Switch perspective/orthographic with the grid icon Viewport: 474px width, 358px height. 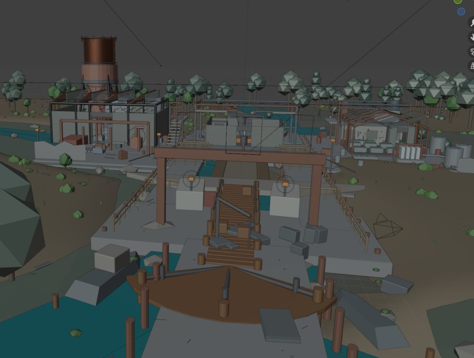pos(471,66)
